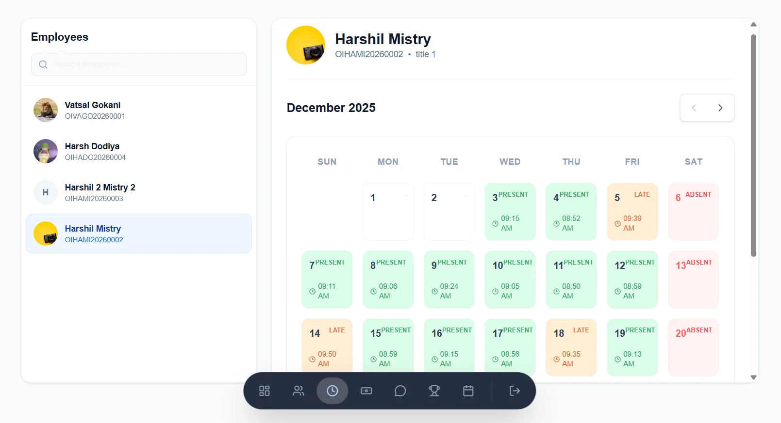The width and height of the screenshot is (781, 423).
Task: Open December 15 present cell
Action: 388,346
